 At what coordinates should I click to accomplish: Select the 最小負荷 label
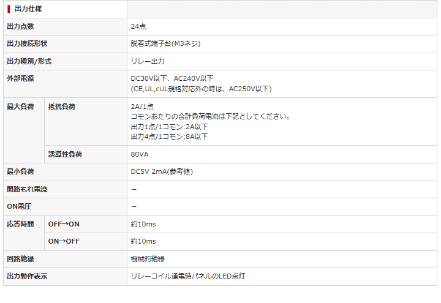(x=20, y=171)
